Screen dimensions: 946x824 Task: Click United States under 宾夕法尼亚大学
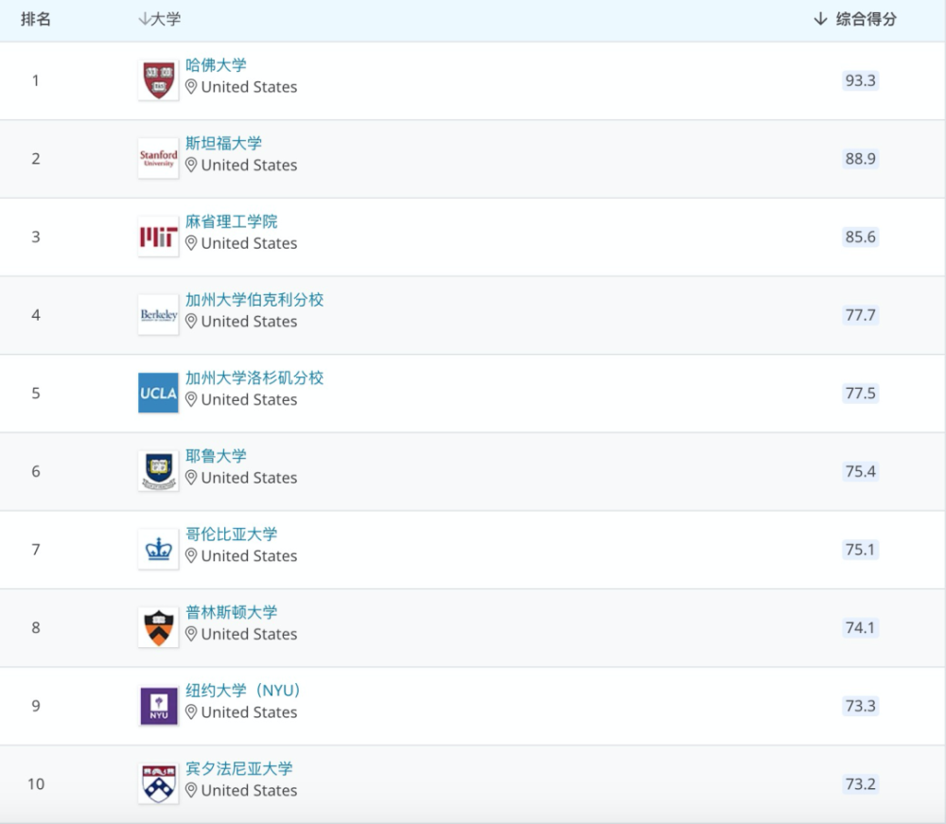pyautogui.click(x=249, y=790)
